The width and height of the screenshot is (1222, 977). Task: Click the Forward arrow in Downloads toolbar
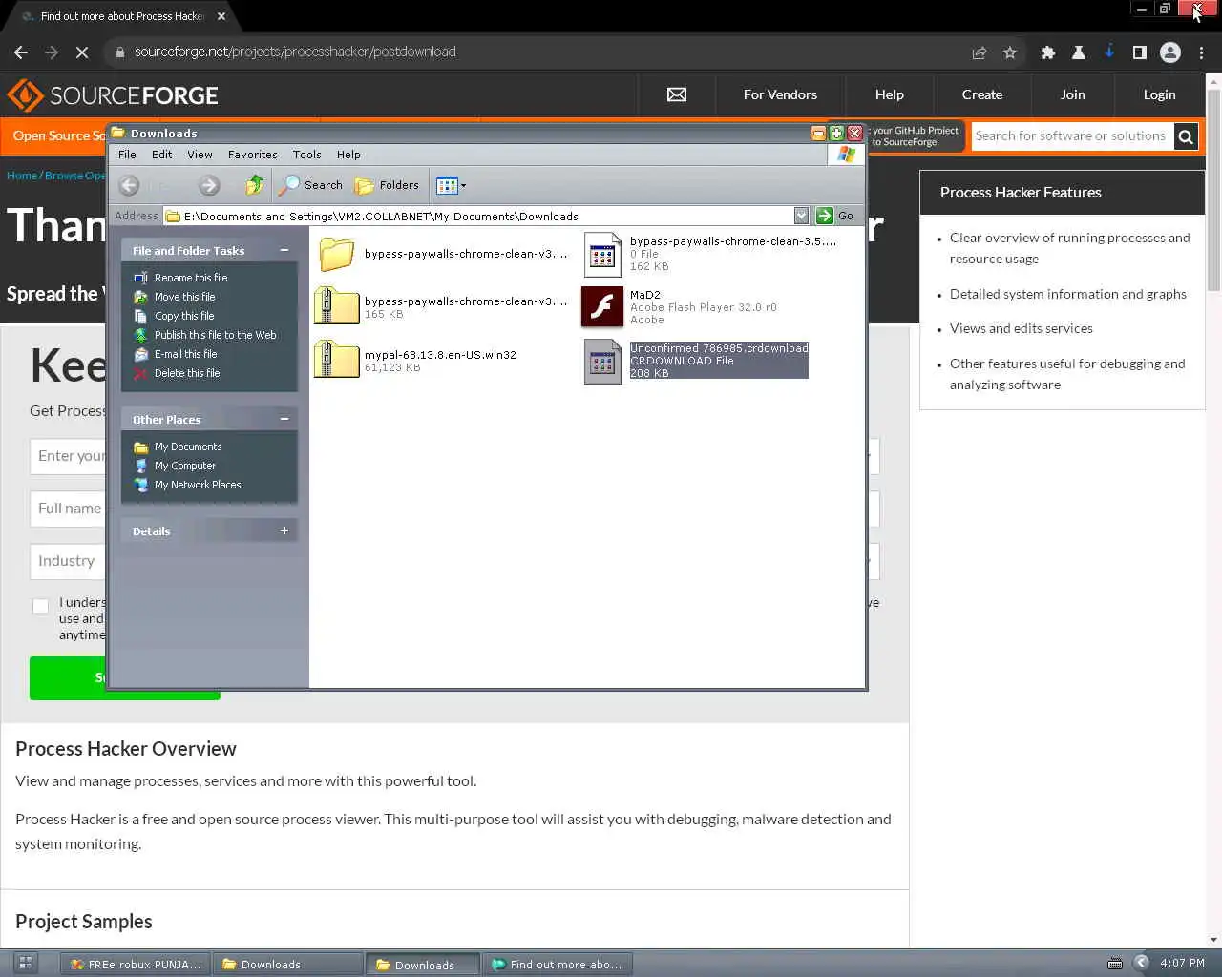[x=209, y=186]
